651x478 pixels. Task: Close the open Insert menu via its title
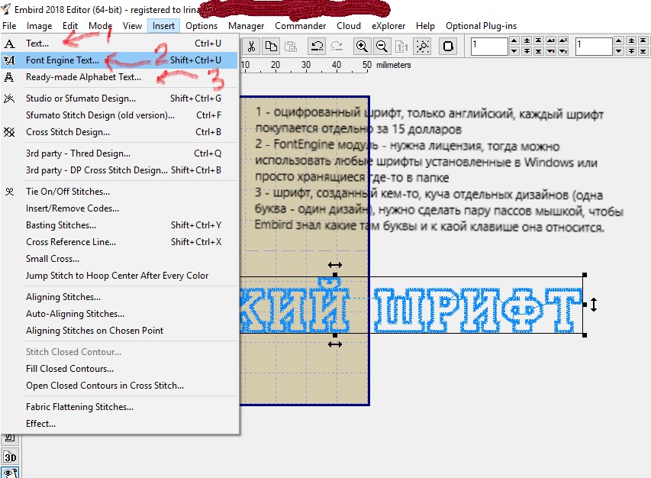(x=163, y=26)
